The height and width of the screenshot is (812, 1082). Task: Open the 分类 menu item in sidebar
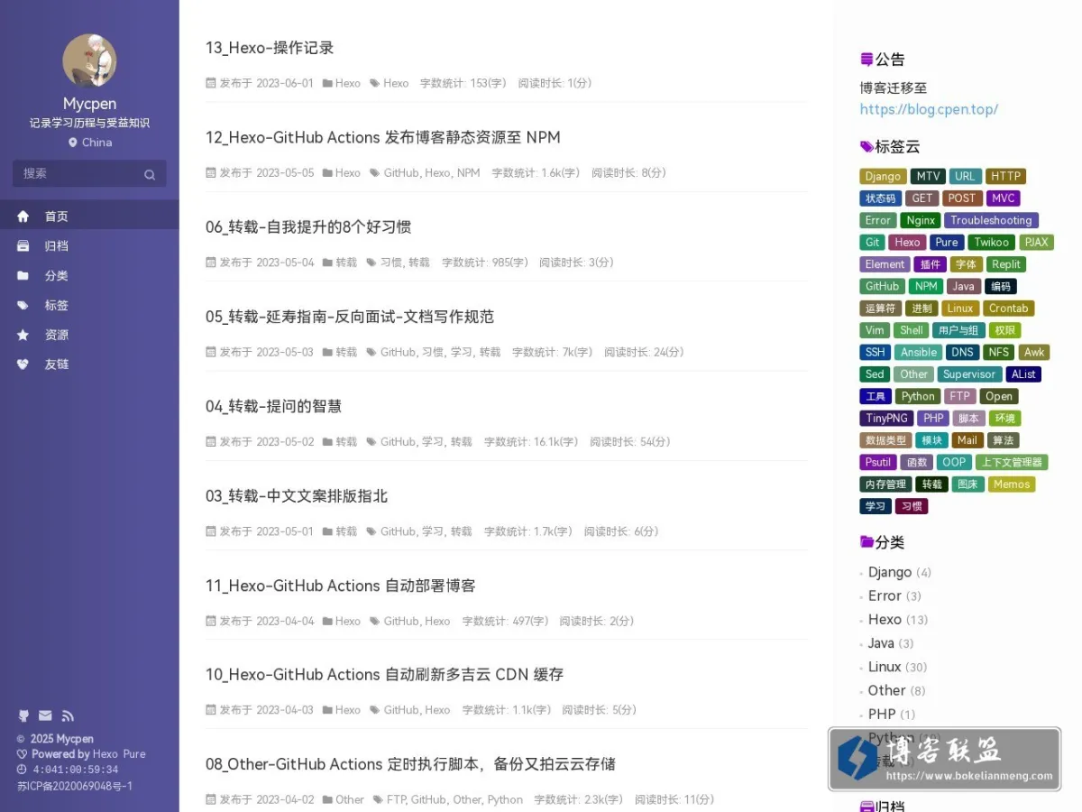[x=89, y=276]
